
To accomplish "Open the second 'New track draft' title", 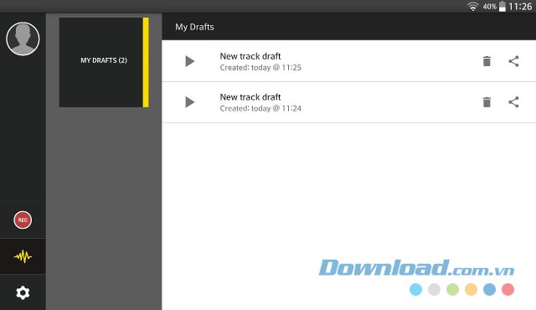I will 250,97.
